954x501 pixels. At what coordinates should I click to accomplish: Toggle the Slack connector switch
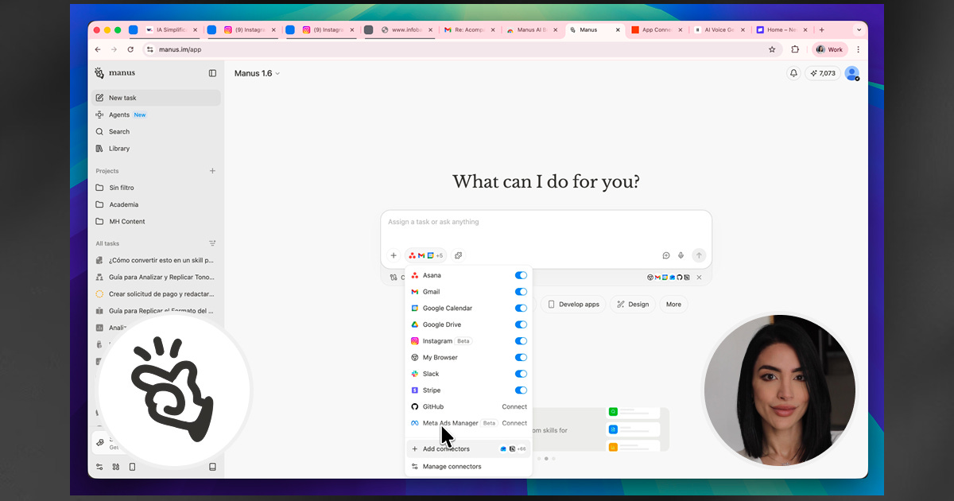[x=521, y=374]
